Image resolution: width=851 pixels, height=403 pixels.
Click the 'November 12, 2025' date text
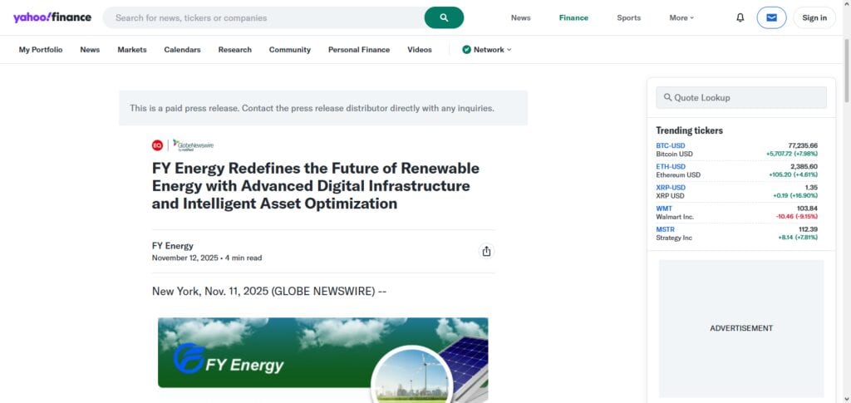click(185, 258)
